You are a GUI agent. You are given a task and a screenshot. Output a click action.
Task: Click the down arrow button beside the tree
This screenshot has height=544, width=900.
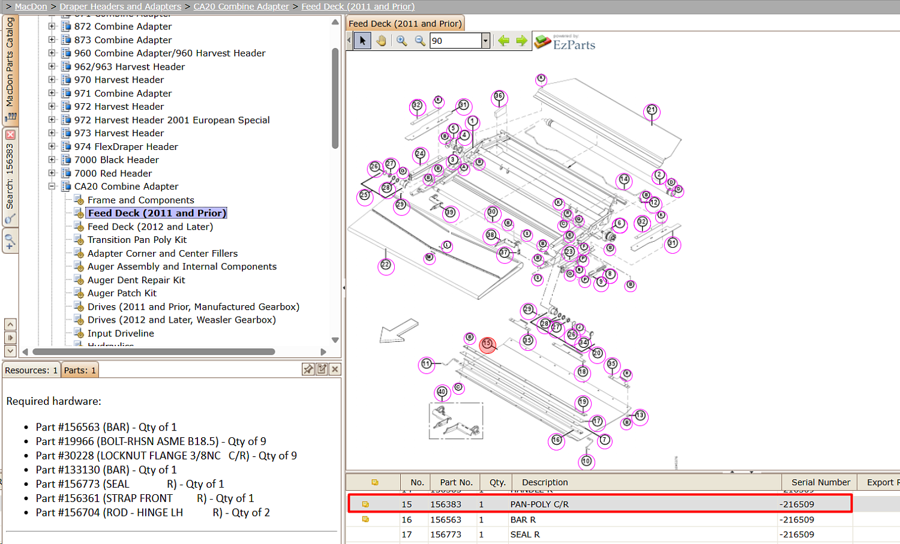click(x=10, y=351)
